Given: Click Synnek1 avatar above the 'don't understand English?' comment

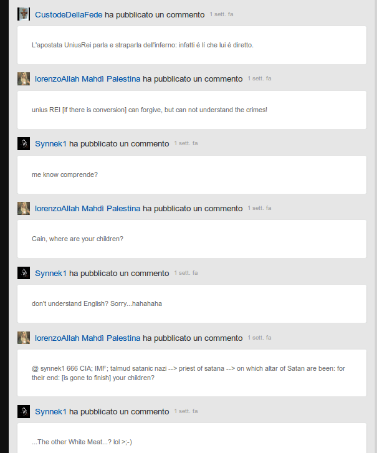Looking at the screenshot, I should pyautogui.click(x=24, y=274).
